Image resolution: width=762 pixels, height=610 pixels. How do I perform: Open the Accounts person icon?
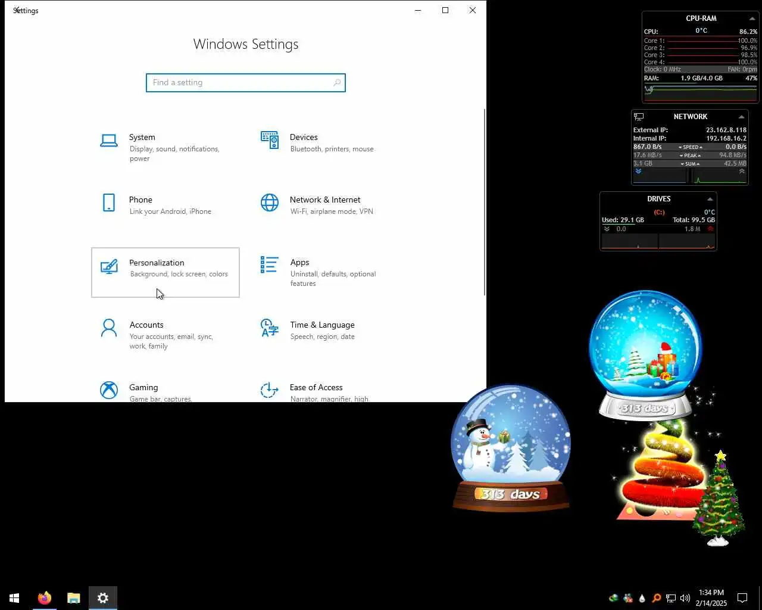(109, 328)
